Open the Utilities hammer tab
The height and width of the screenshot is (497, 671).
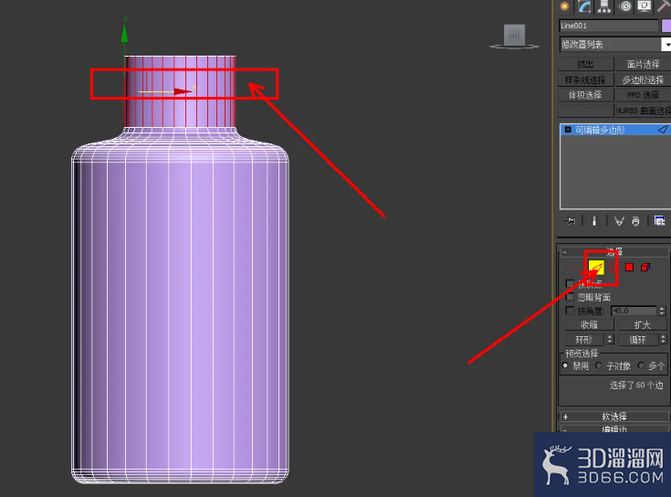[x=664, y=6]
